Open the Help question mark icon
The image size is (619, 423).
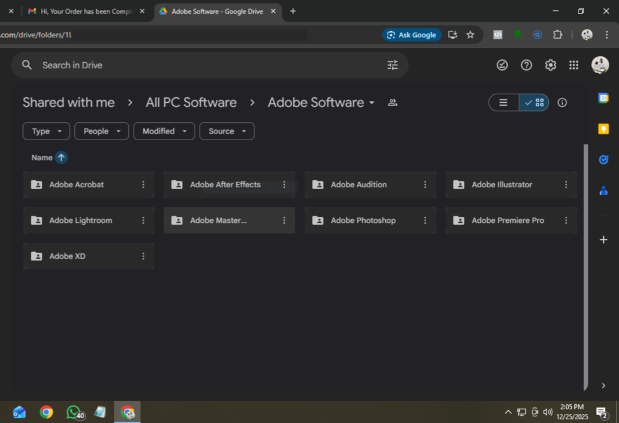tap(527, 65)
